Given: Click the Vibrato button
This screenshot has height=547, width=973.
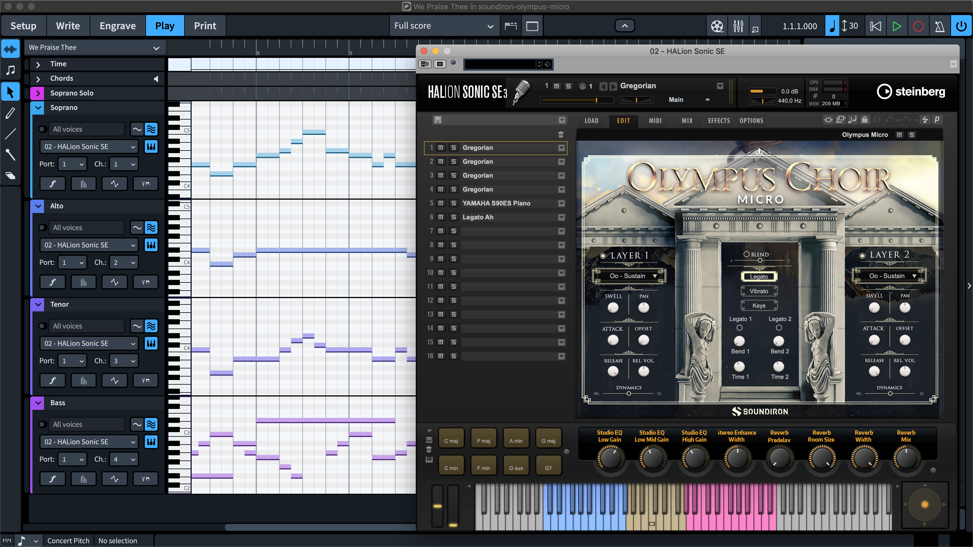Looking at the screenshot, I should (758, 291).
